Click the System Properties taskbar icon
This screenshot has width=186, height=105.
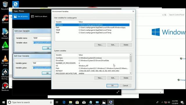coord(110,102)
